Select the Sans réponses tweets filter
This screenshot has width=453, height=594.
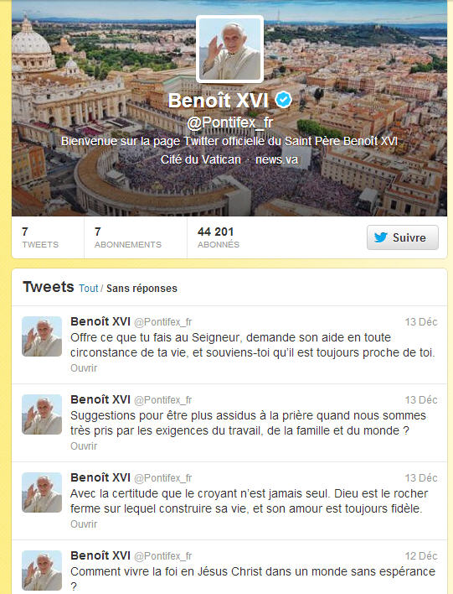[142, 289]
